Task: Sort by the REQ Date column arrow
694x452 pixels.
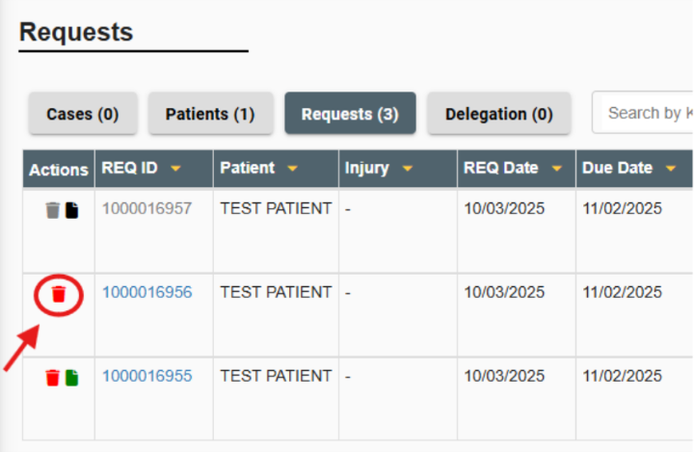Action: point(555,169)
